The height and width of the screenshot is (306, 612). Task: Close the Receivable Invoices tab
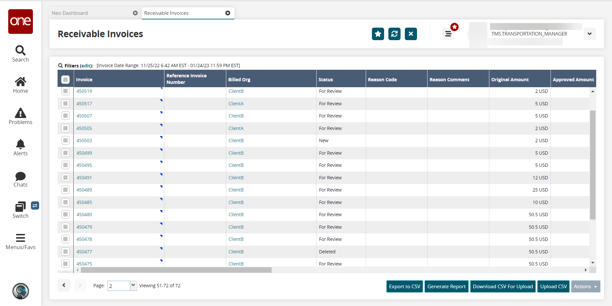[228, 13]
